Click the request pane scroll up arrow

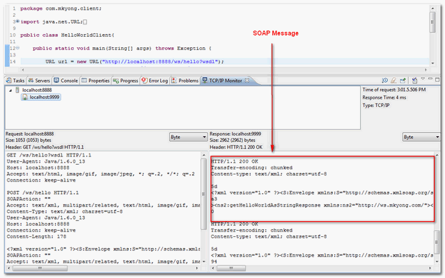coord(203,155)
